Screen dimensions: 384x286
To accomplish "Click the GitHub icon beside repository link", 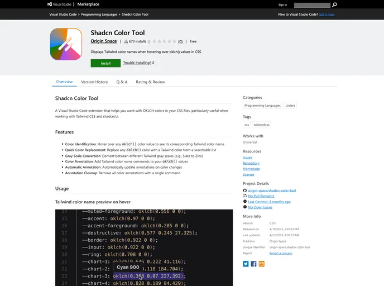I will pyautogui.click(x=244, y=190).
